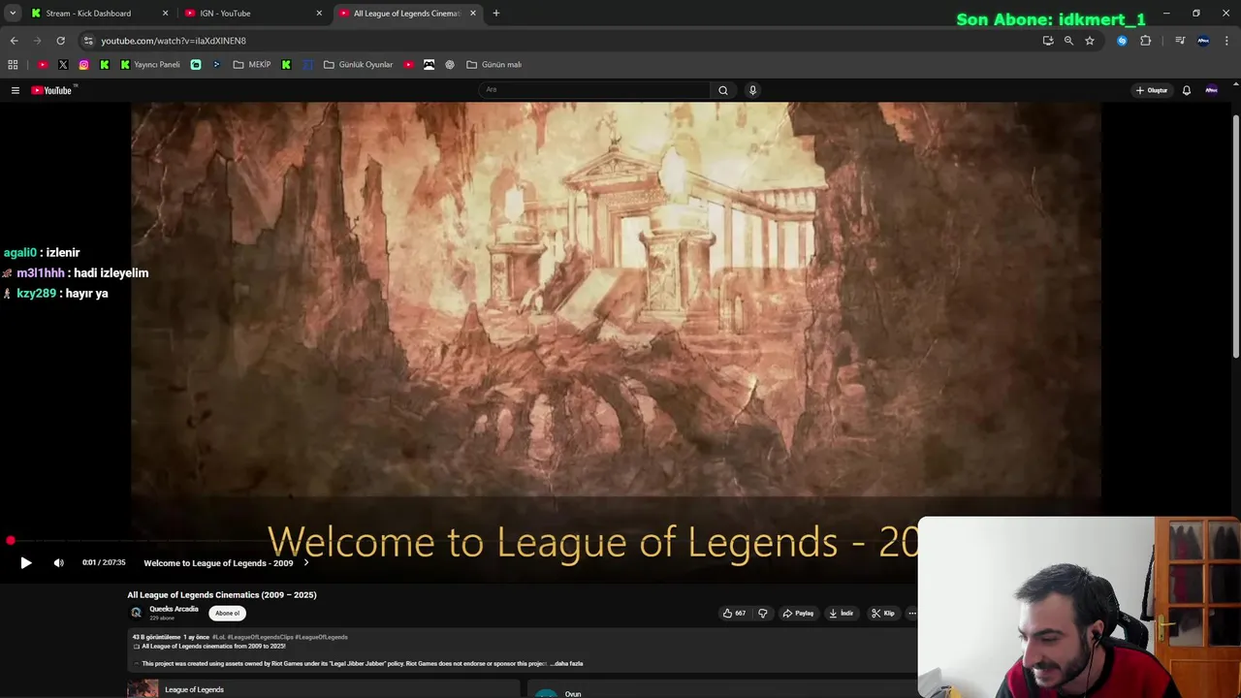Open the #LoL hashtag link
This screenshot has height=698, width=1241.
coord(219,637)
